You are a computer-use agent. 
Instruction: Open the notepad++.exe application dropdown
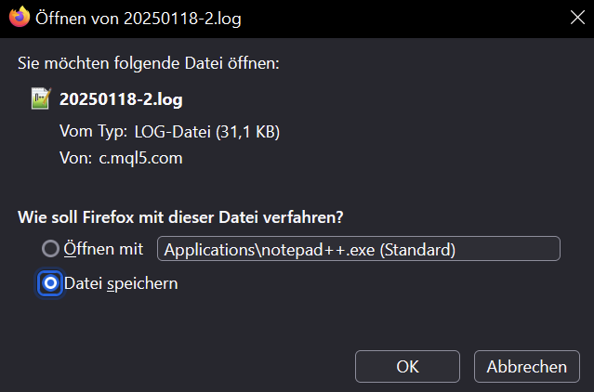(x=359, y=249)
